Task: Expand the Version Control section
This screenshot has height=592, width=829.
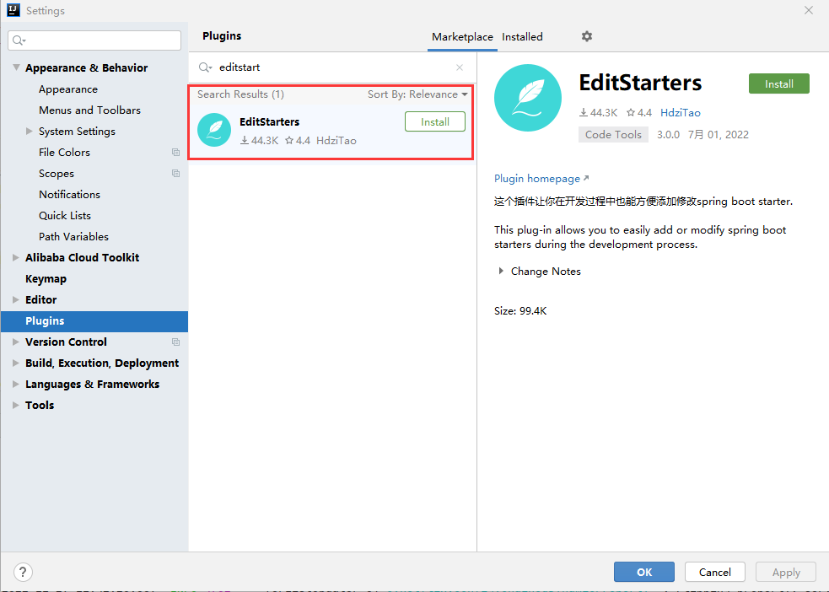Action: coord(16,342)
